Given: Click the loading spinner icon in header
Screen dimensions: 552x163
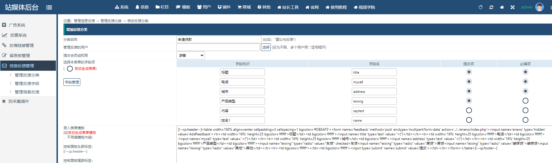Looking at the screenshot, I should point(480,7).
